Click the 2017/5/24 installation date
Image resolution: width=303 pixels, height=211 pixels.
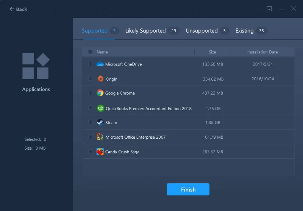coord(262,64)
